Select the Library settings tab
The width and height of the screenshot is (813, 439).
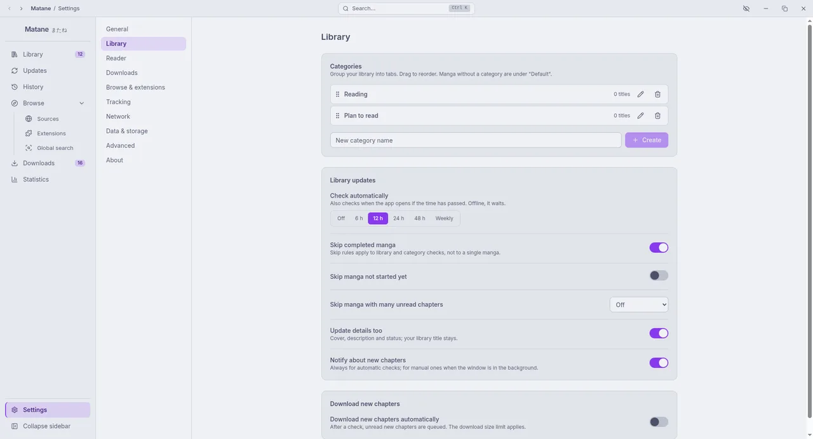[x=144, y=44]
